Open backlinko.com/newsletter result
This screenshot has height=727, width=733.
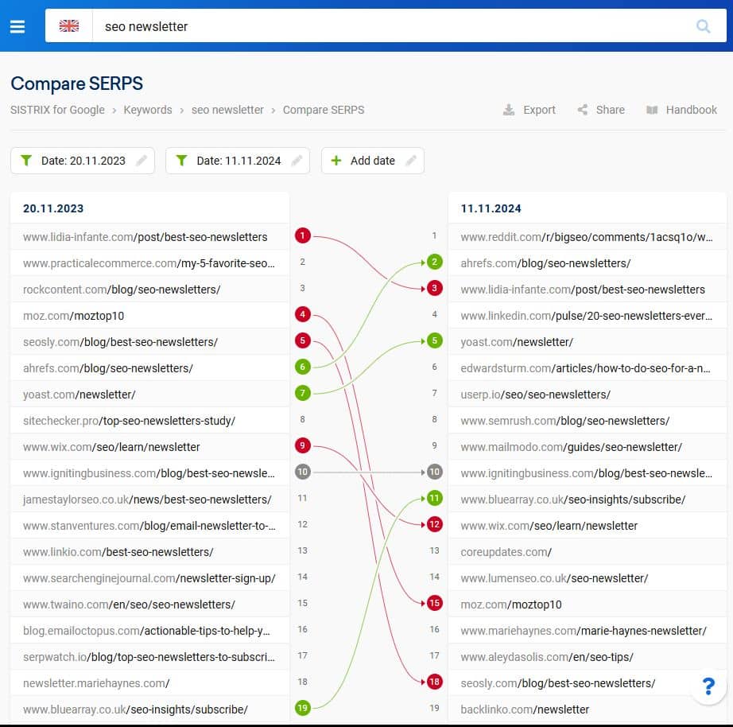(525, 710)
